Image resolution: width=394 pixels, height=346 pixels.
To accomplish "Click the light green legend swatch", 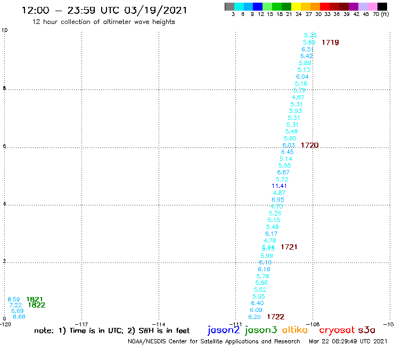I will click(x=267, y=6).
